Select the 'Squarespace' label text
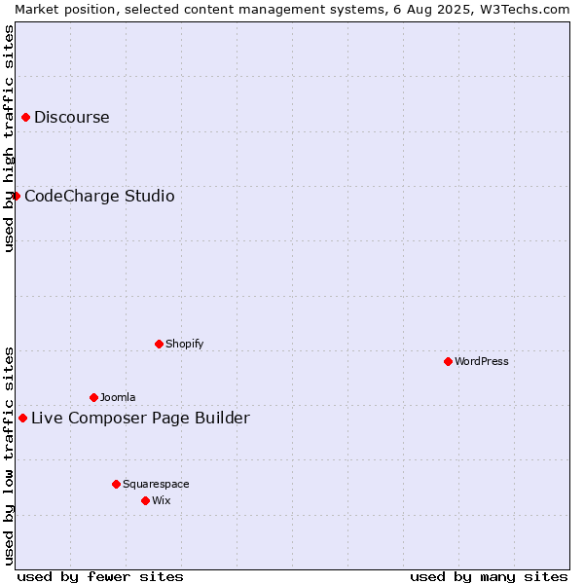584x584 pixels. pyautogui.click(x=156, y=484)
